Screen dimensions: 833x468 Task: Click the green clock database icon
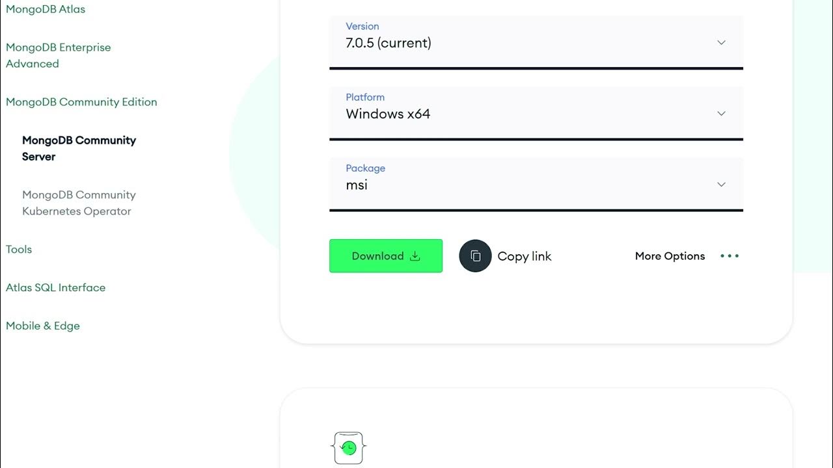pyautogui.click(x=349, y=448)
